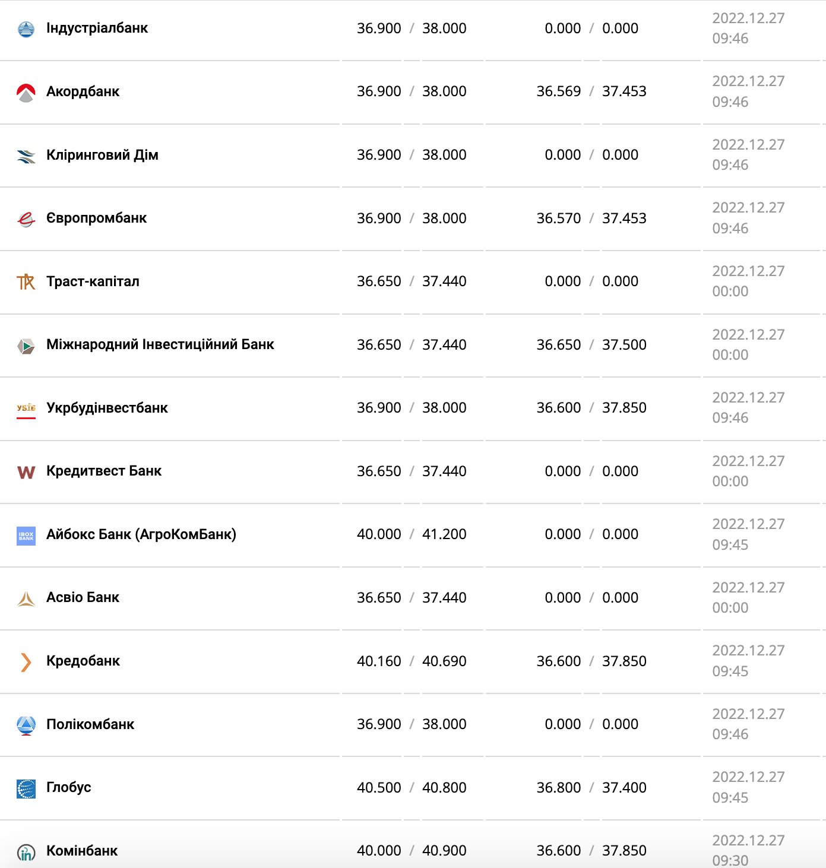Click the Асвіо Банк logo icon
Image resolution: width=826 pixels, height=868 pixels.
(x=26, y=598)
